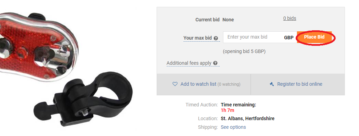Click the red 1h 7m time remaining

pos(228,111)
